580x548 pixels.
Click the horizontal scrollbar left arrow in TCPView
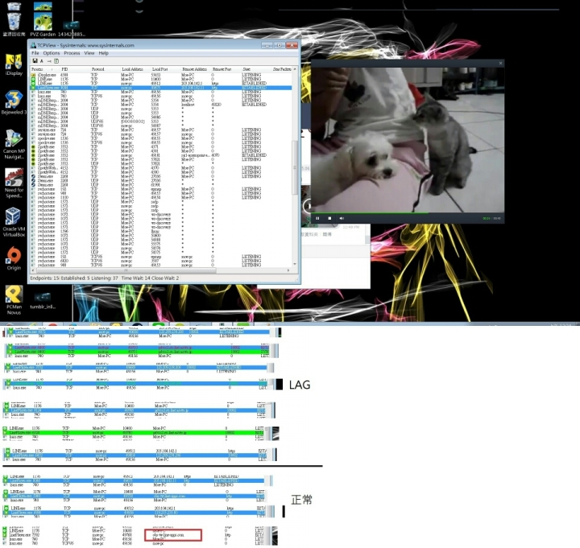[33, 270]
